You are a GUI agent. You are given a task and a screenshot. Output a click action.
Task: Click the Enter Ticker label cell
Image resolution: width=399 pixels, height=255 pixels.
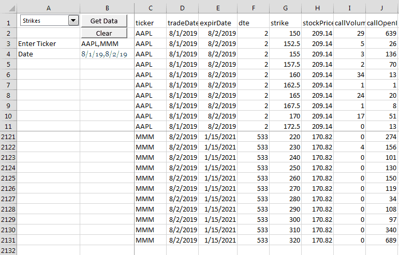tap(48, 44)
